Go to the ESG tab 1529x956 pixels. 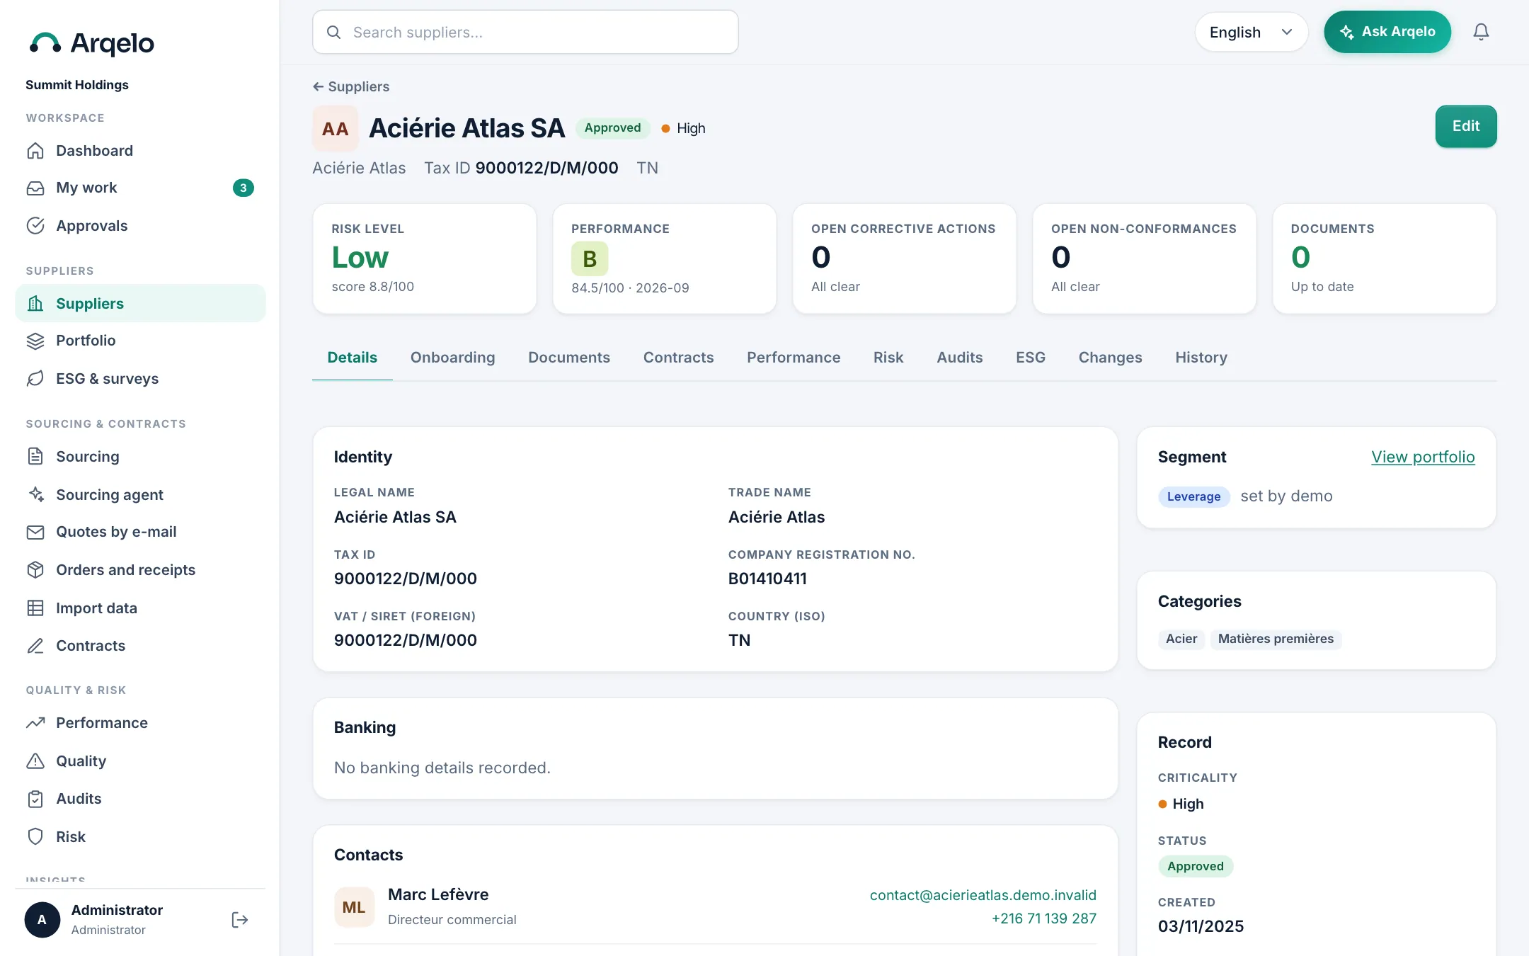1030,358
